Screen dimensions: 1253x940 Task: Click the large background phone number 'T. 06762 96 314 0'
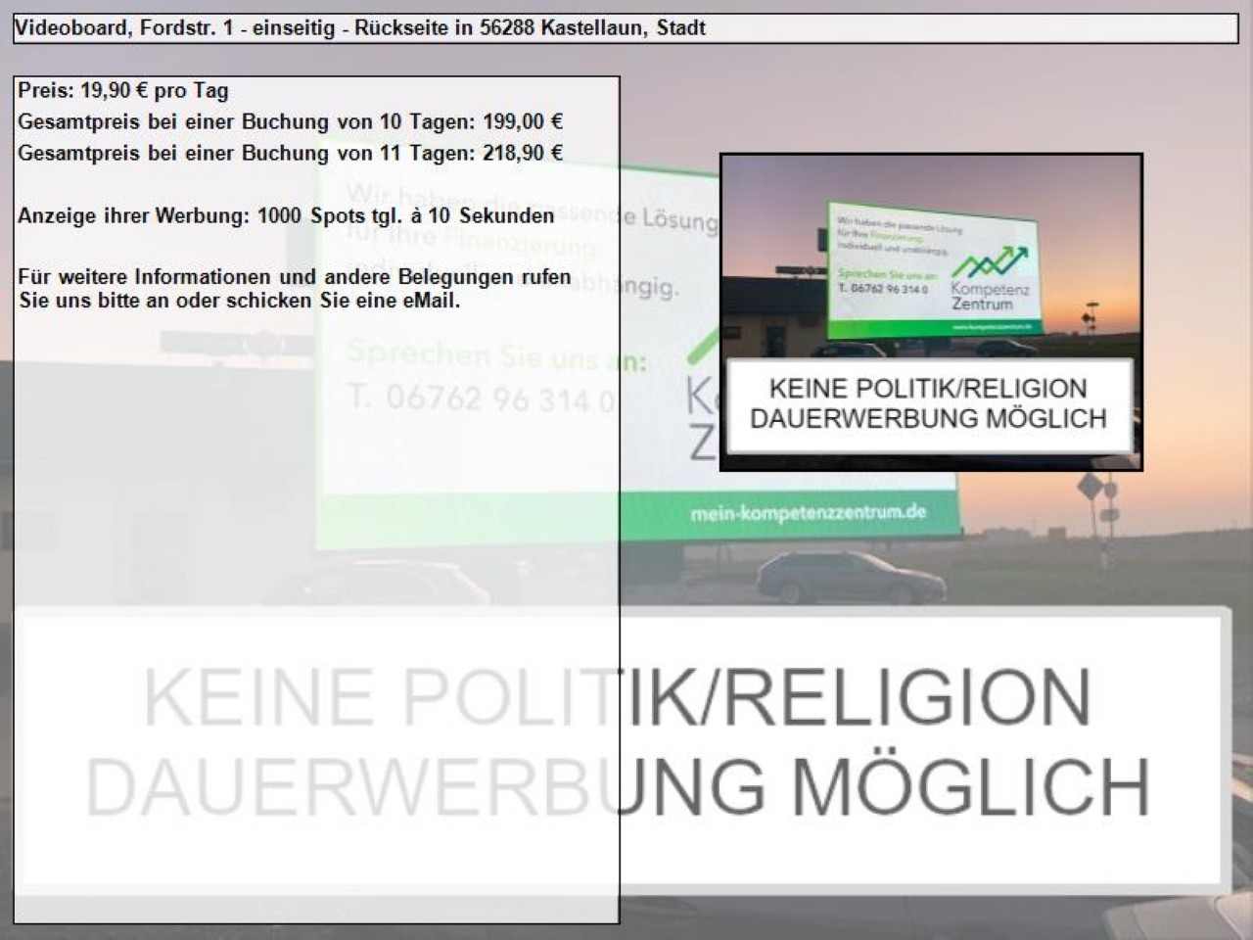coord(482,399)
